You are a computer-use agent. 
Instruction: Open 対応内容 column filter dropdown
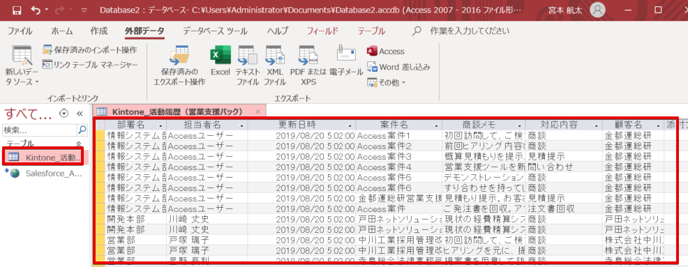click(x=597, y=125)
